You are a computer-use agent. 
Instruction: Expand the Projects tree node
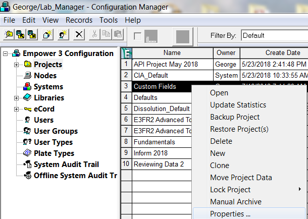pos(17,65)
